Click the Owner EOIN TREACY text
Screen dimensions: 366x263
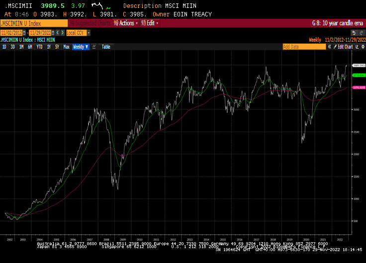[x=182, y=14]
